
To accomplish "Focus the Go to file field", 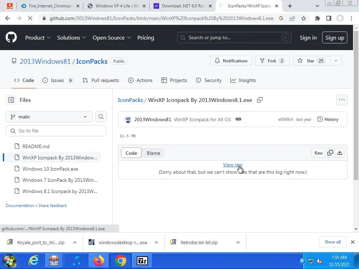I will tap(56, 131).
